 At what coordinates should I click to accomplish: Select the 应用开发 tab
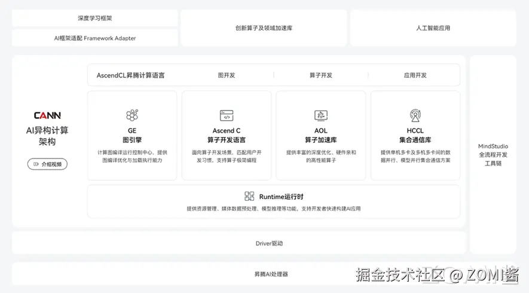click(x=415, y=75)
